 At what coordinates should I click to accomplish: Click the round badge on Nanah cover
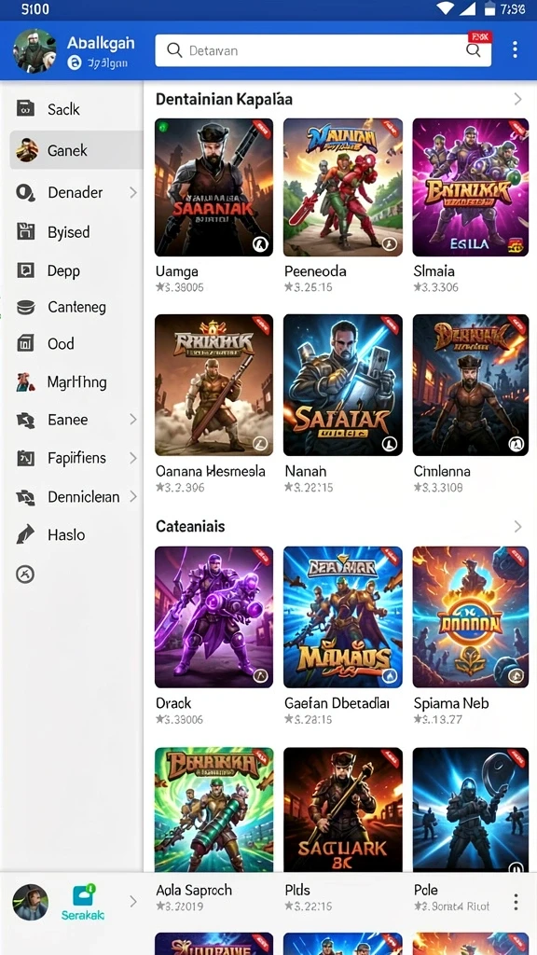(x=389, y=444)
